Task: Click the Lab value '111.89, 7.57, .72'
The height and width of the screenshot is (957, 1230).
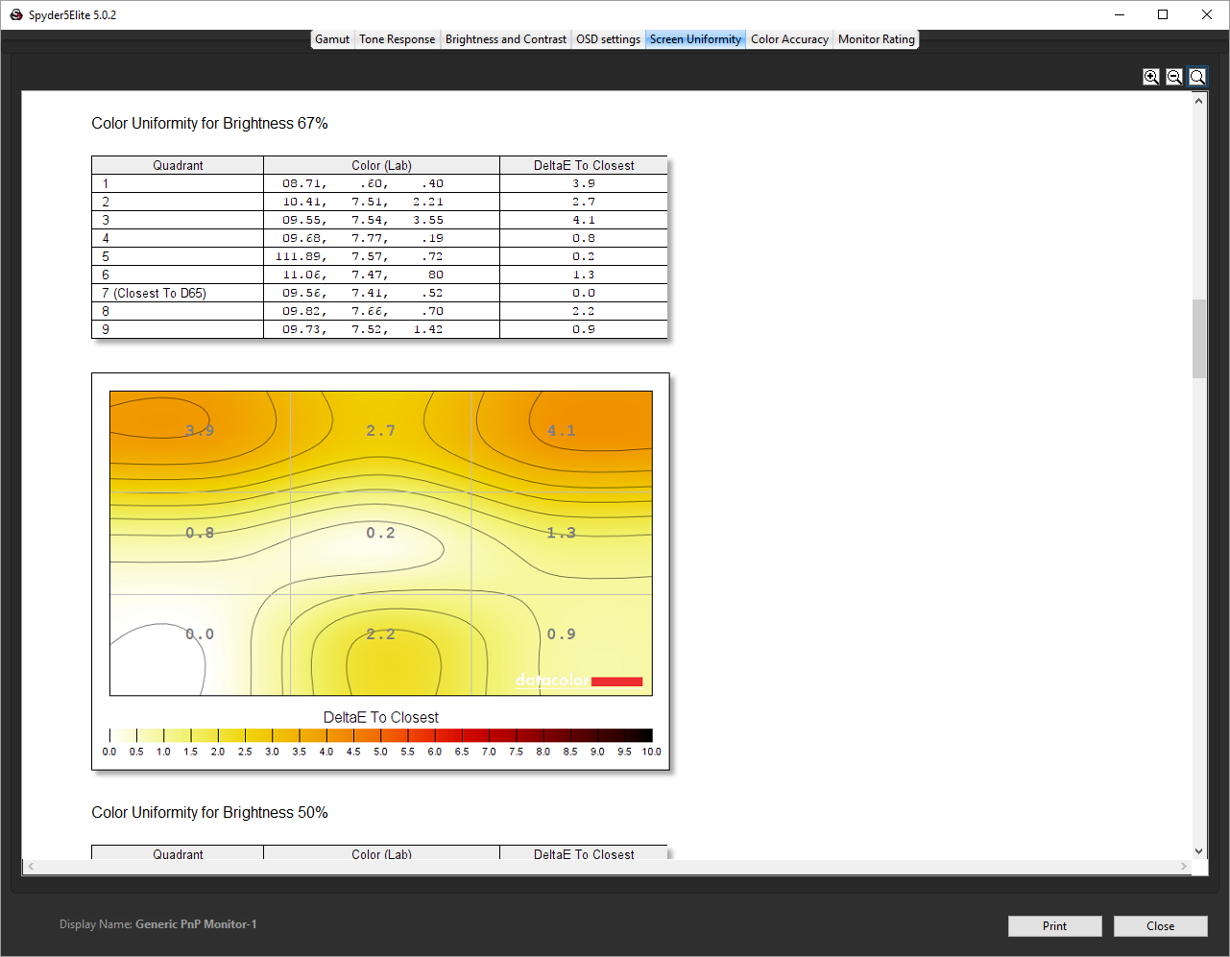Action: [359, 256]
